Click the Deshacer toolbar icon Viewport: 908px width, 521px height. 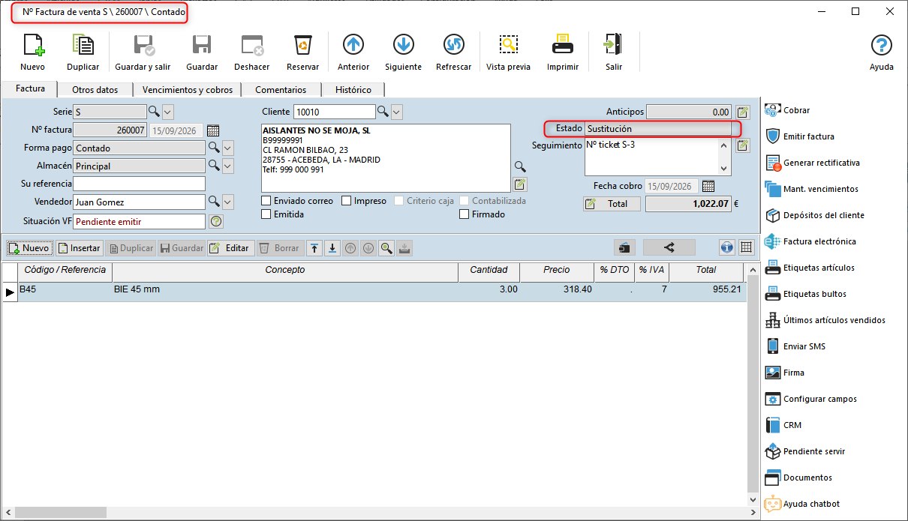[x=251, y=46]
